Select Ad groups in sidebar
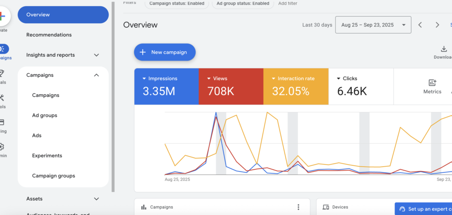 (45, 115)
